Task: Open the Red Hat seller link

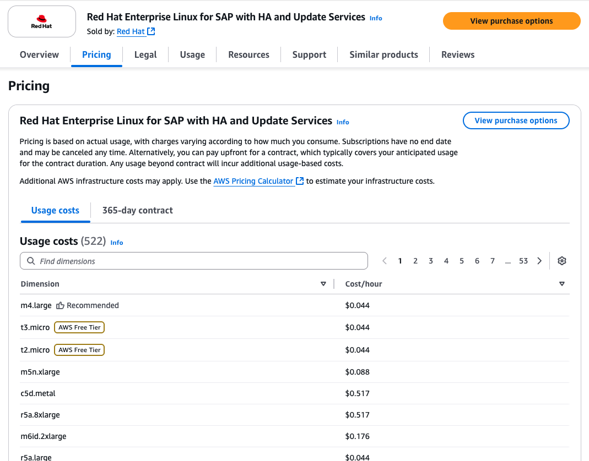Action: click(131, 31)
